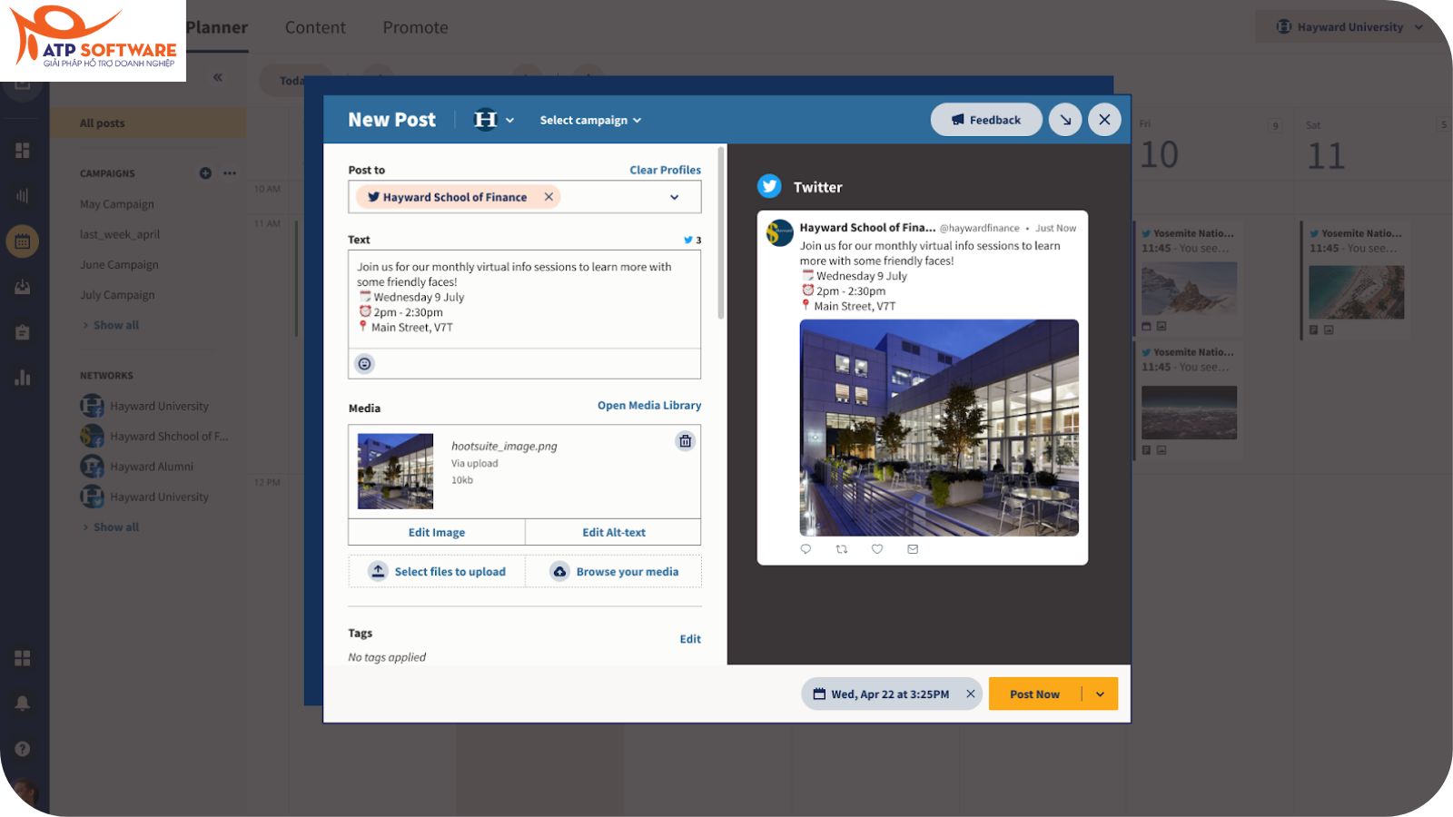The width and height of the screenshot is (1453, 817).
Task: Switch to the Content tab
Action: coord(315,27)
